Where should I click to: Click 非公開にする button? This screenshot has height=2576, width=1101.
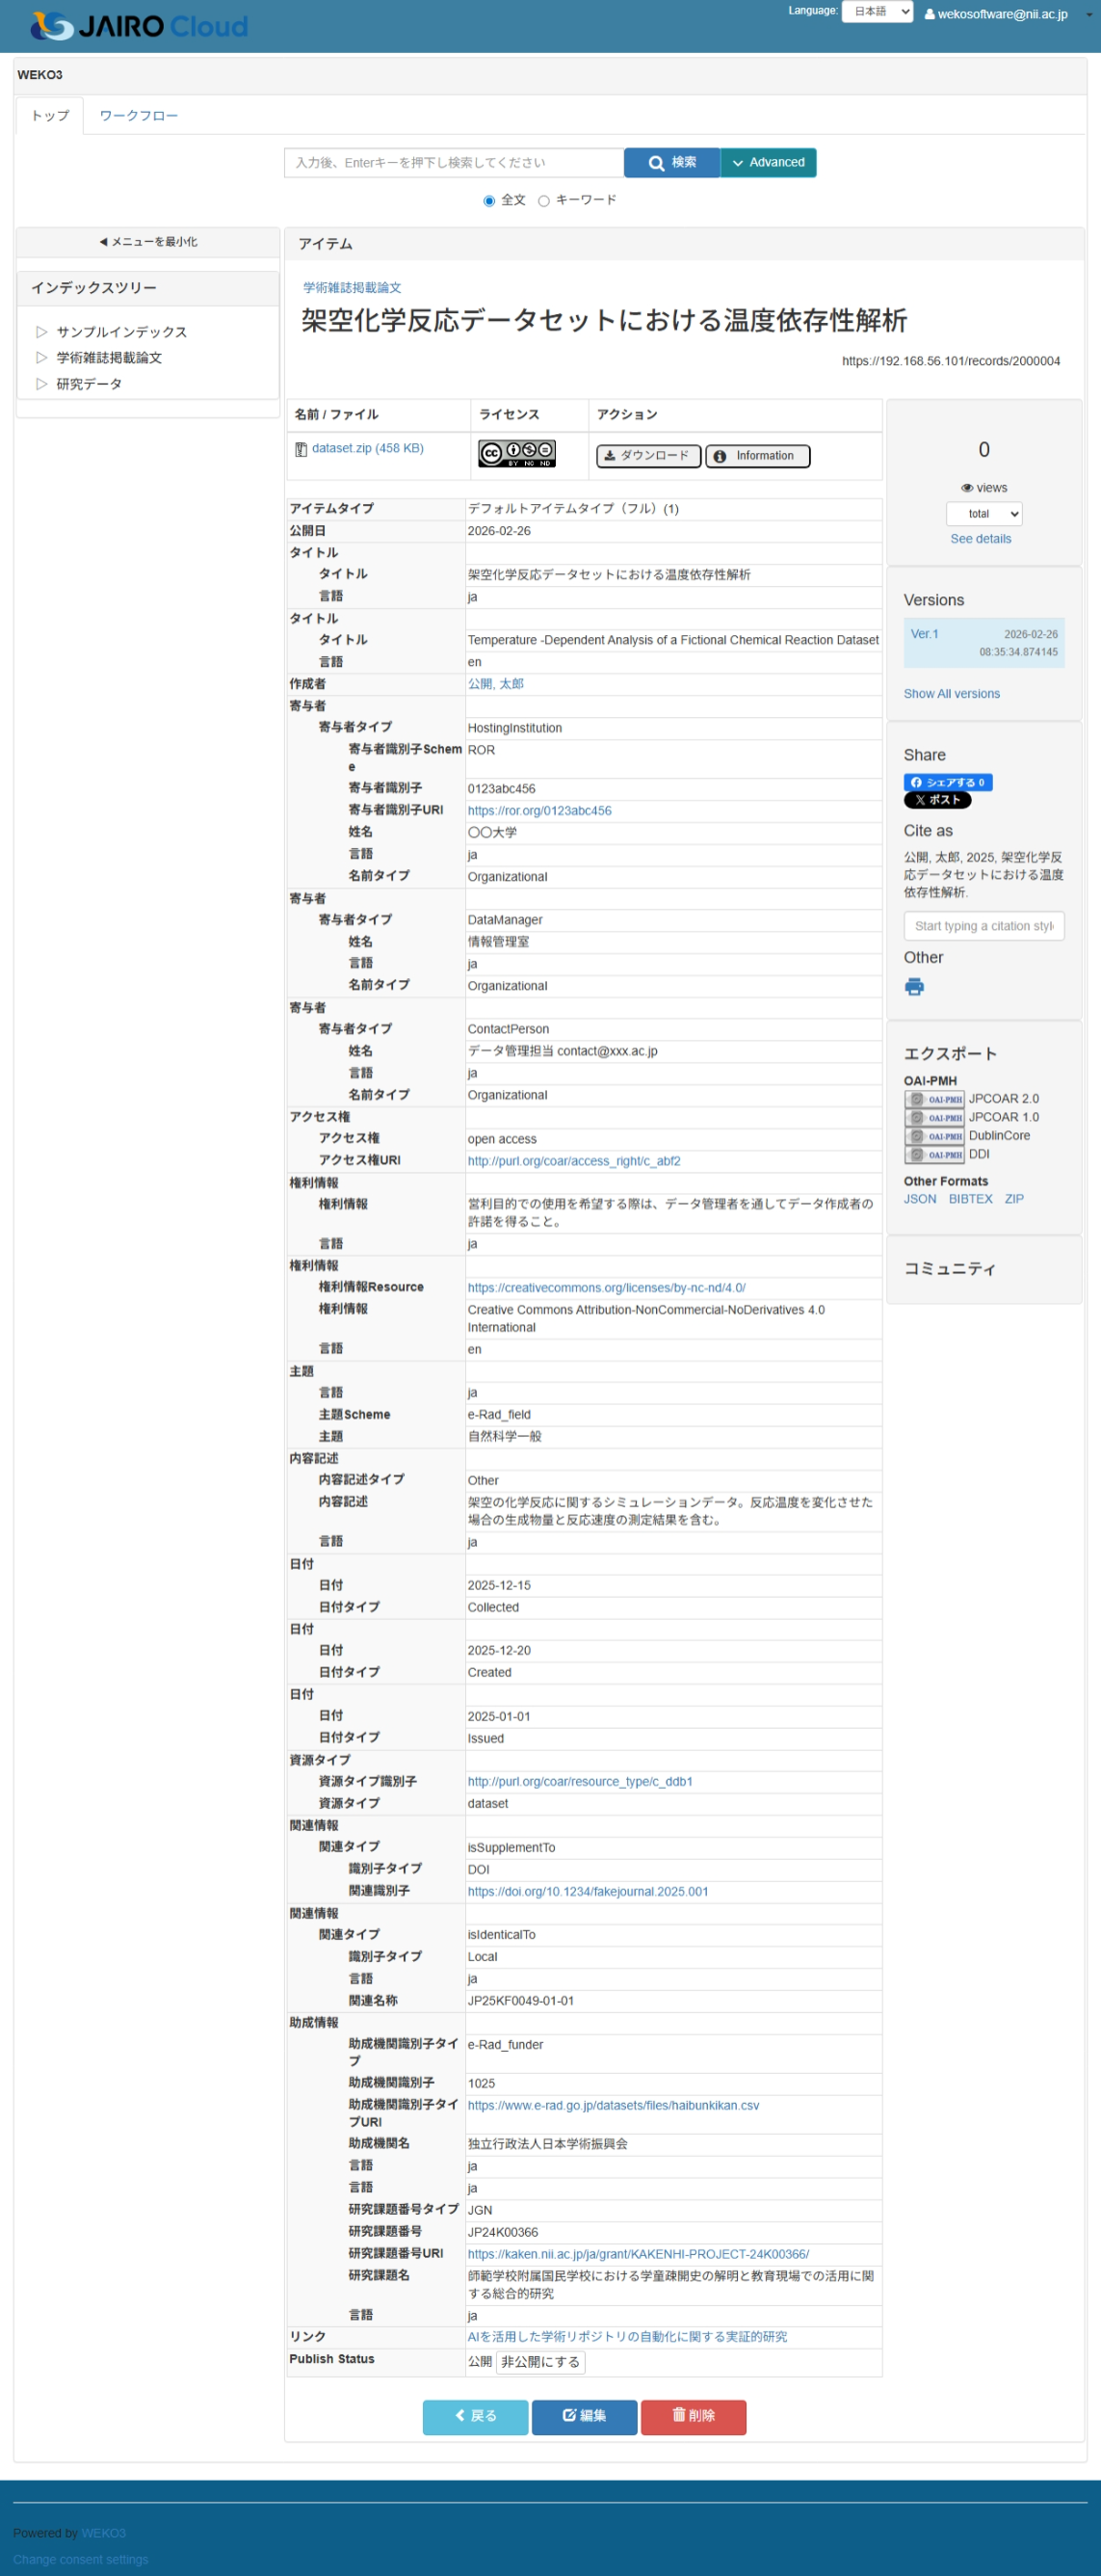point(540,2362)
